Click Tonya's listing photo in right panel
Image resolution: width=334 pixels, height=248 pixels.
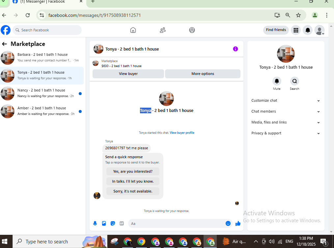(x=286, y=54)
